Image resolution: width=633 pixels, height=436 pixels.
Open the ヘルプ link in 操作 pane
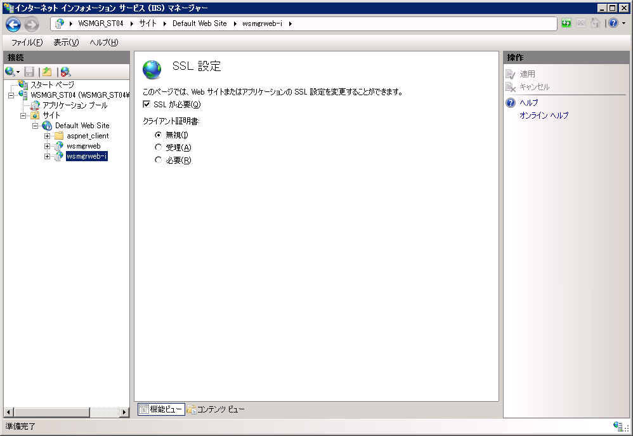[529, 103]
